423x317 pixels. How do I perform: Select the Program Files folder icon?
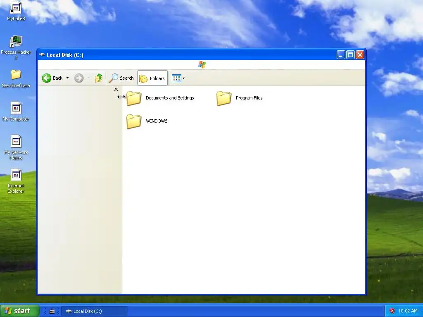224,98
